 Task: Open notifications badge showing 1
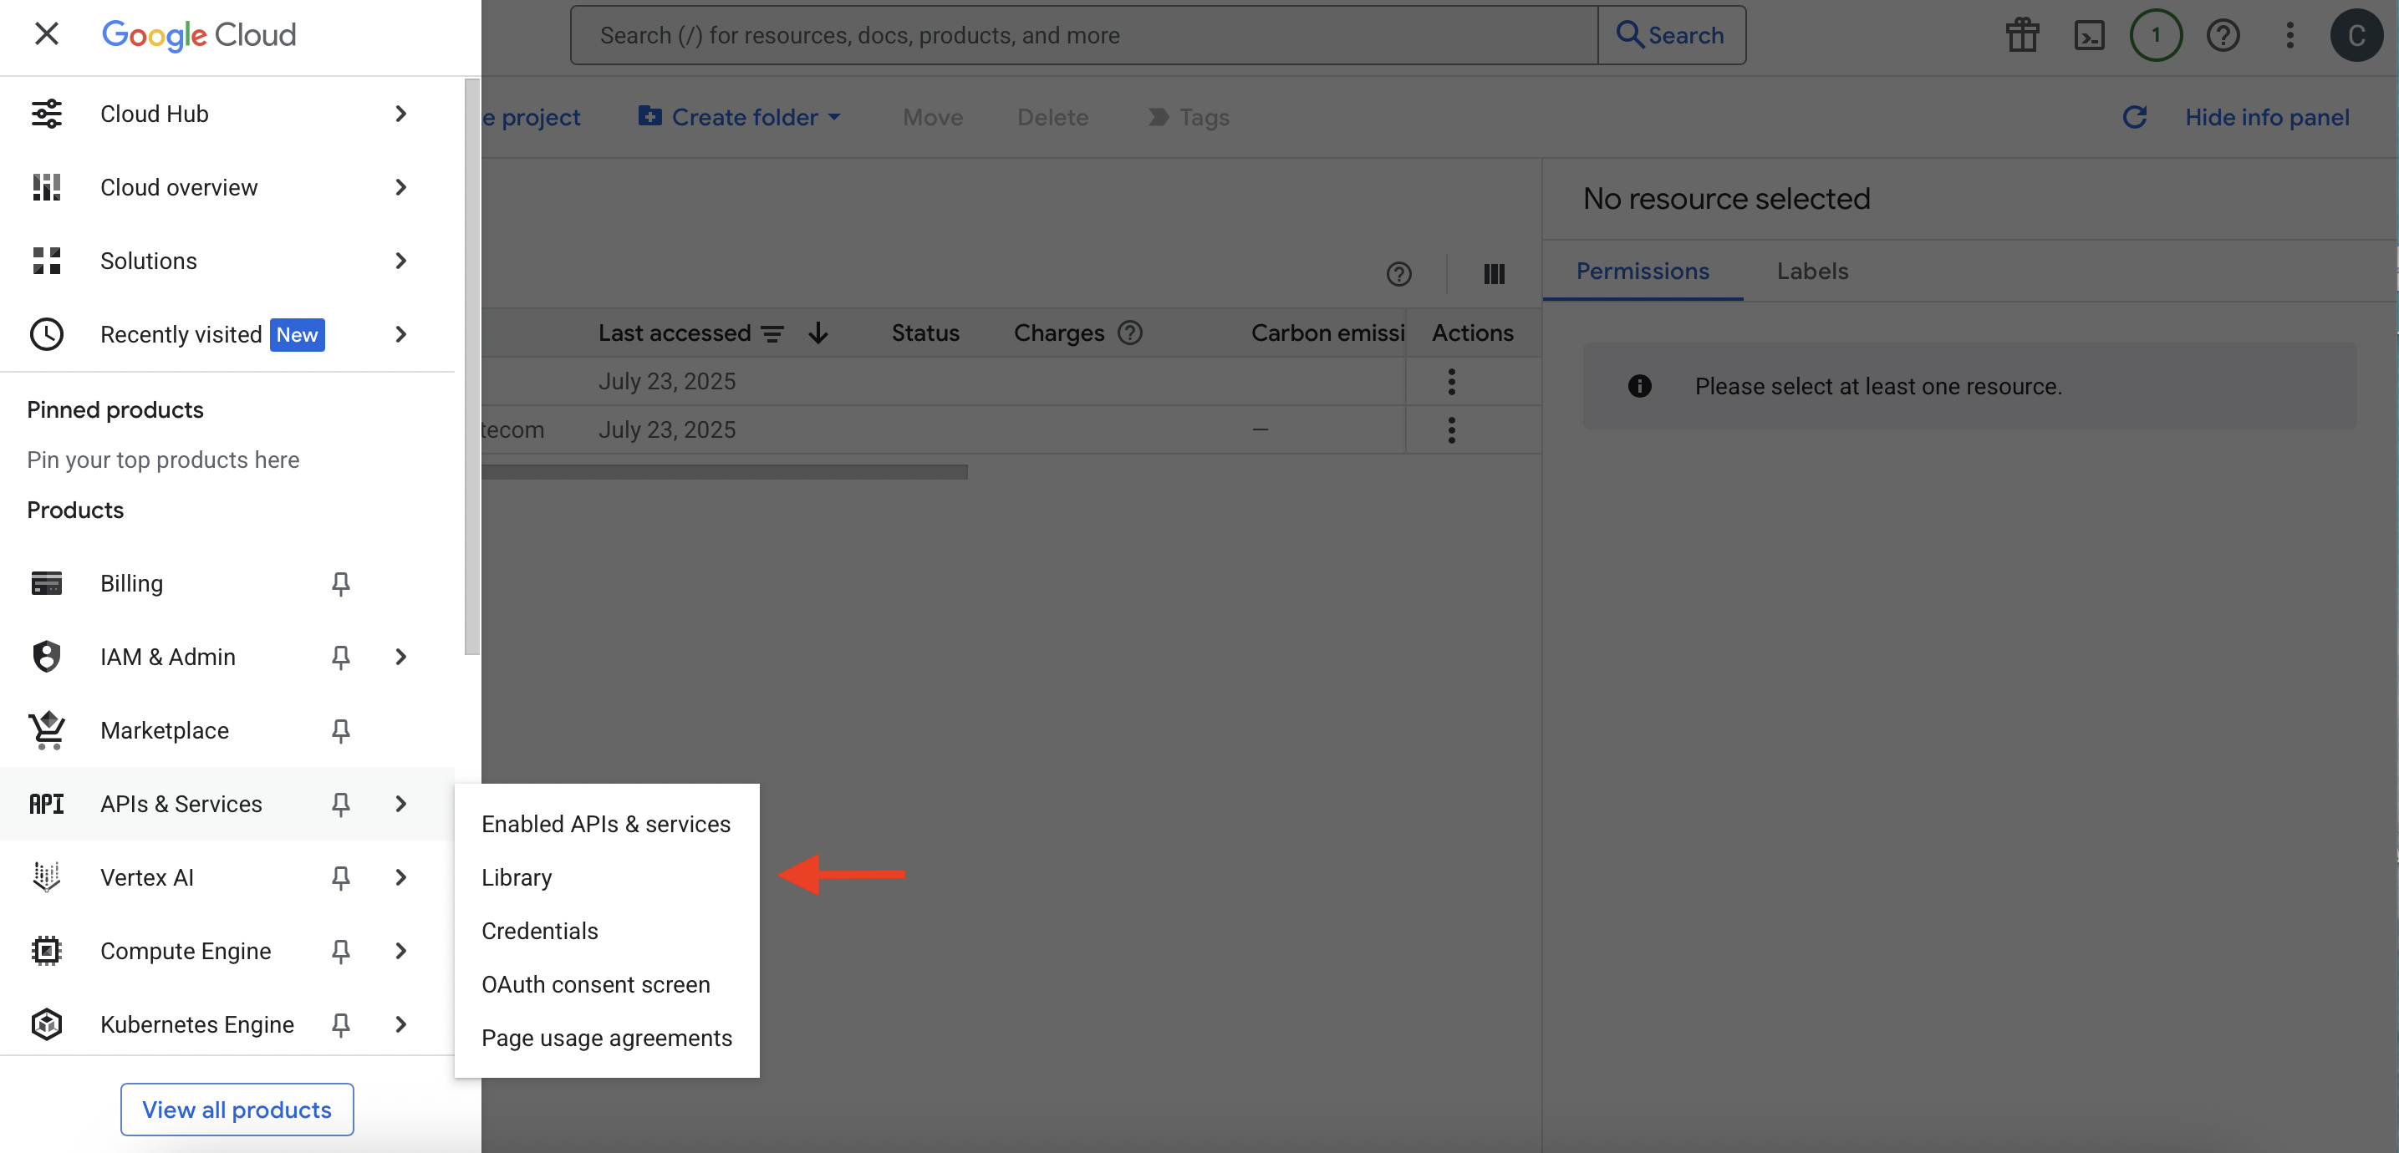[2156, 35]
